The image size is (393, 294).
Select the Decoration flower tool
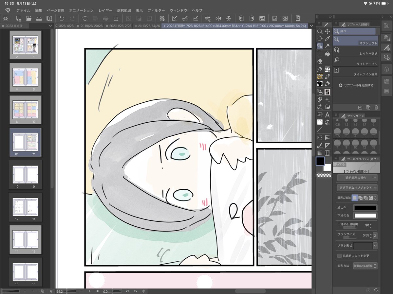[320, 99]
